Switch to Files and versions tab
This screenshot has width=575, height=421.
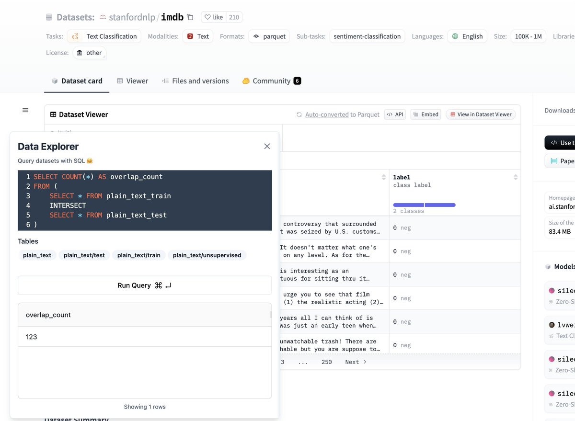pos(195,81)
